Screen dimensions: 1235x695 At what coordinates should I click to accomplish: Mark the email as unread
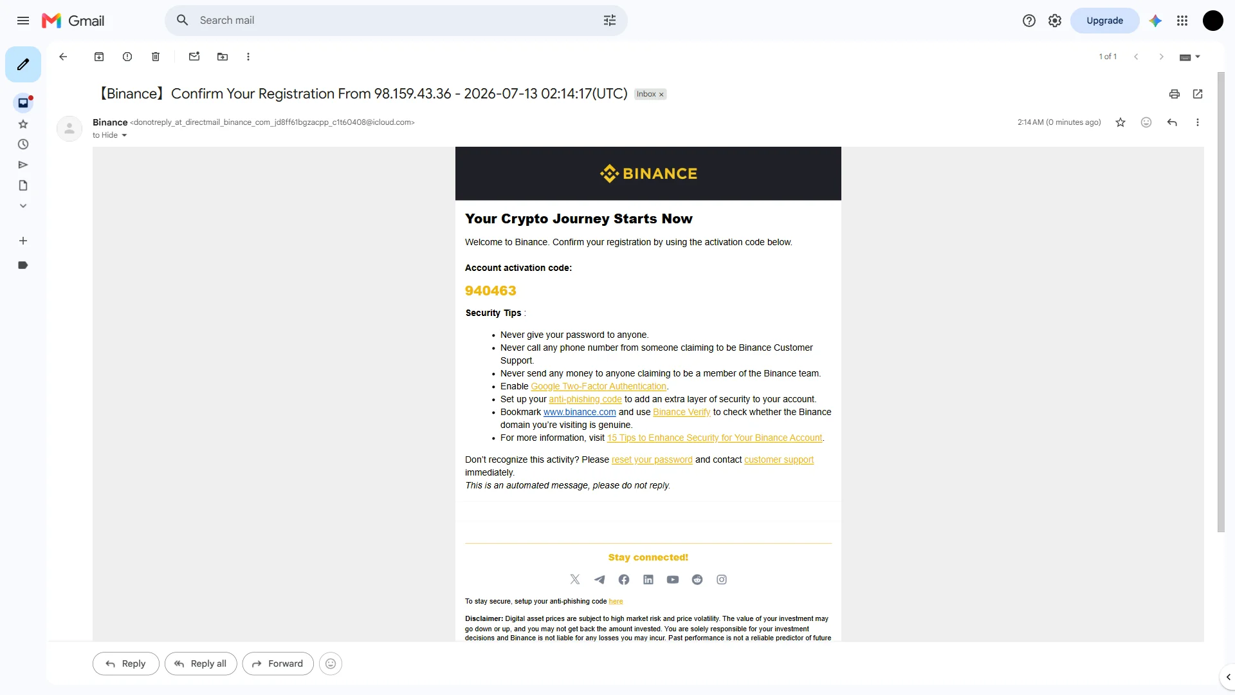[194, 57]
